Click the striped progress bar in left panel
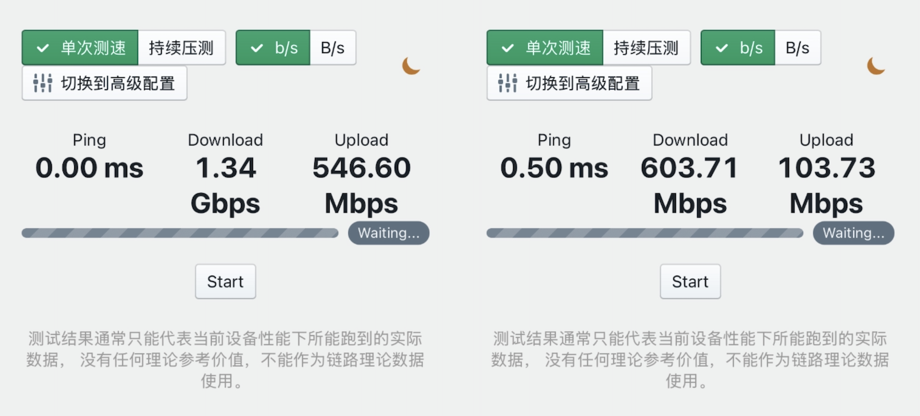The width and height of the screenshot is (920, 416). 180,233
